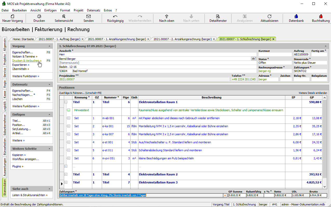Click Weitere Details einblenden
The image size is (331, 207).
[x=313, y=93]
